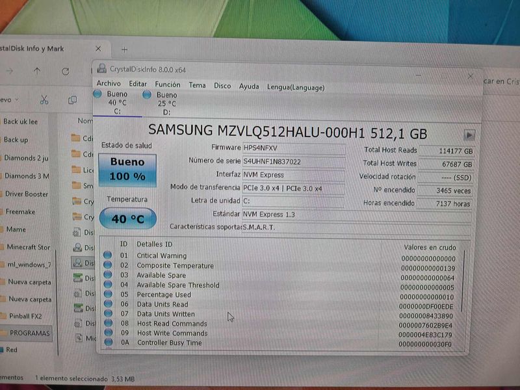Open the Back uk lee folder in sidebar

coord(21,122)
